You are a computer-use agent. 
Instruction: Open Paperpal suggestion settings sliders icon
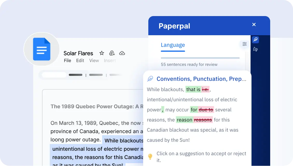[244, 44]
